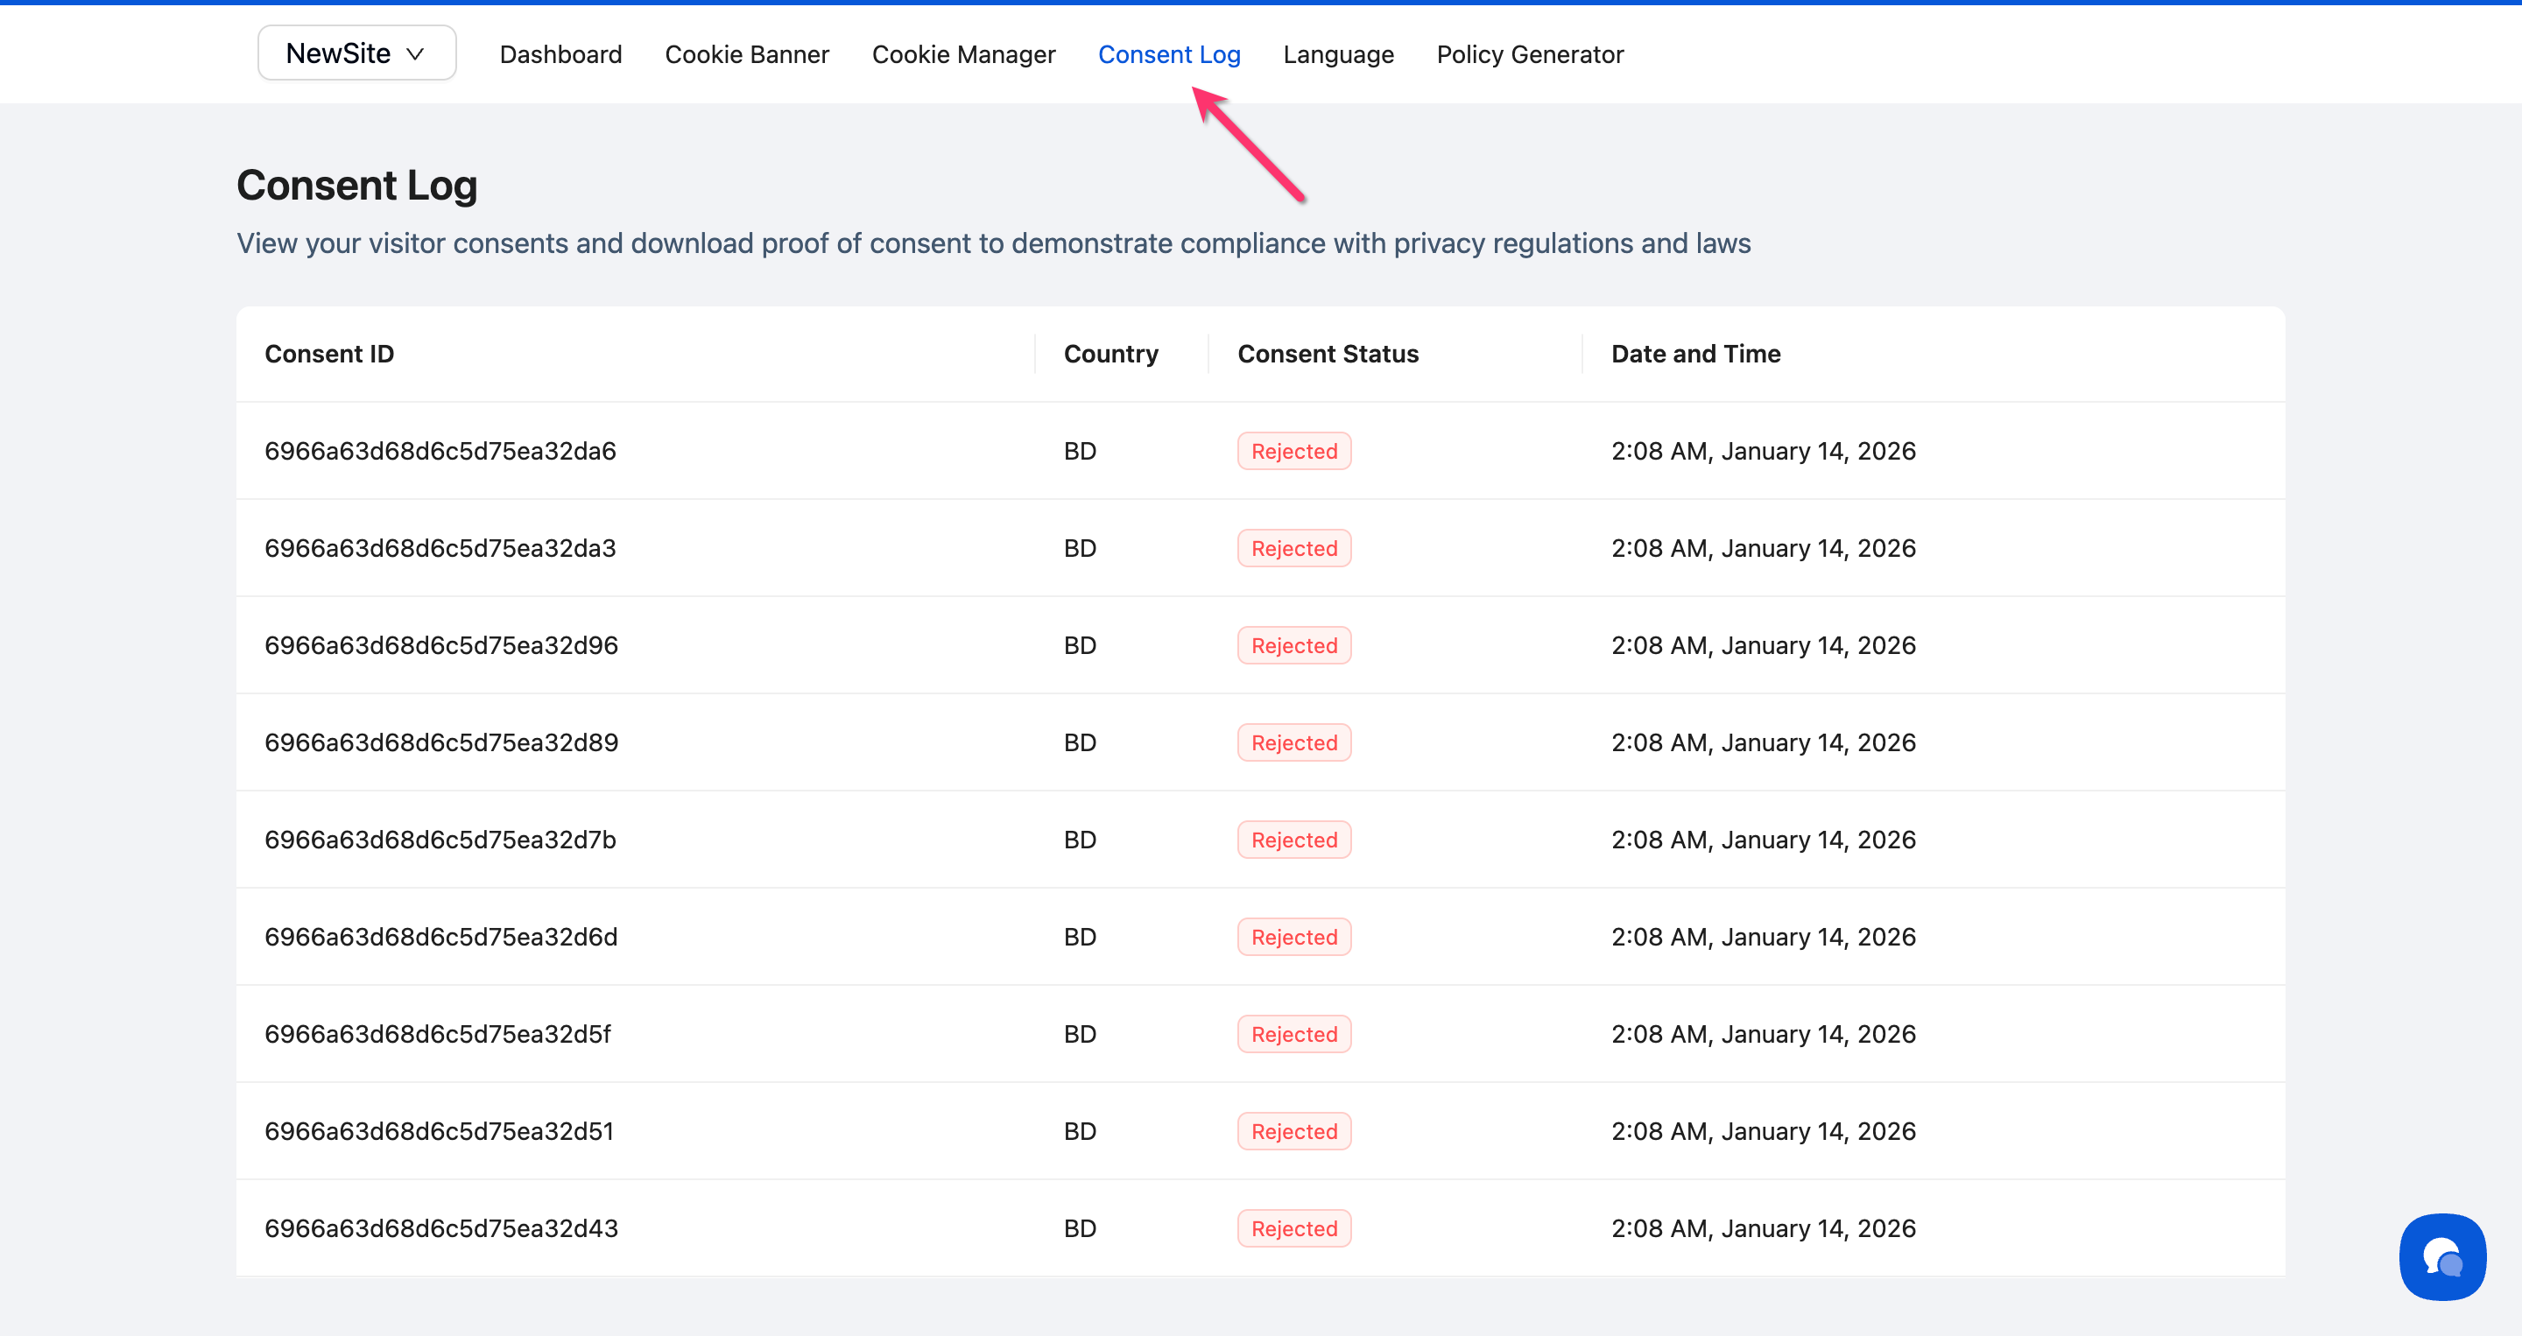Viewport: 2522px width, 1336px height.
Task: Click Rejected status for ID ending 32d89
Action: click(1293, 743)
